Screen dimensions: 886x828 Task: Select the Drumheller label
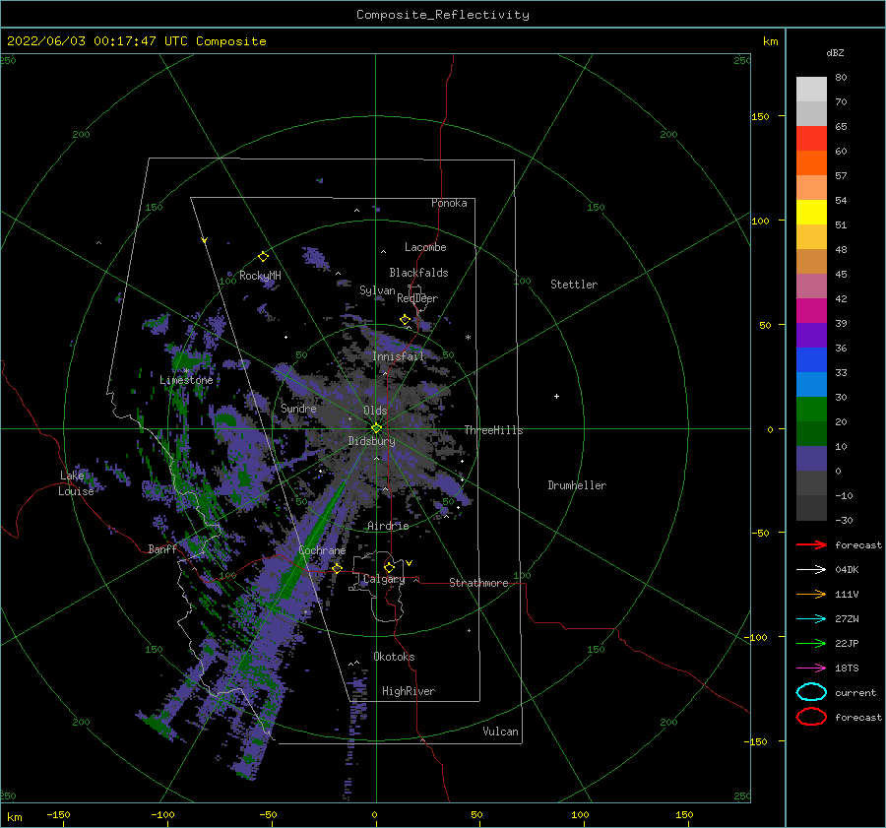click(577, 485)
